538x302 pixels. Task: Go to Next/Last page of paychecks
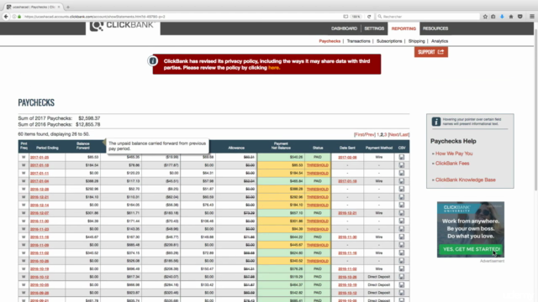coord(398,134)
